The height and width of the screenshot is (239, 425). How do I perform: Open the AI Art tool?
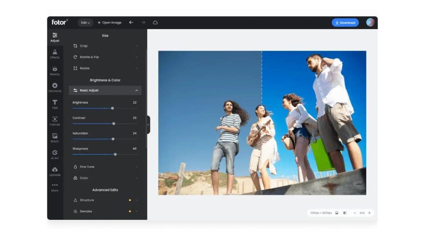tap(55, 154)
